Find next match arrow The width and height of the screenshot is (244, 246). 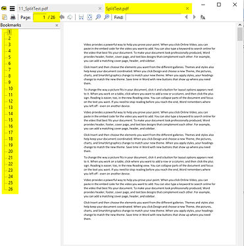(194, 17)
